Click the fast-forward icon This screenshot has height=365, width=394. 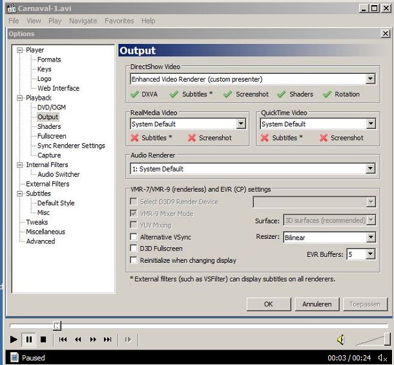(93, 339)
